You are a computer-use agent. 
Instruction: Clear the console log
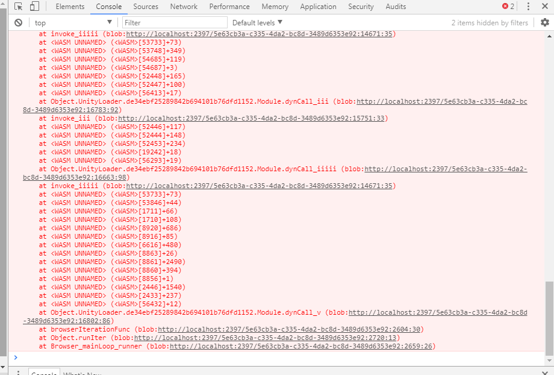[x=19, y=22]
